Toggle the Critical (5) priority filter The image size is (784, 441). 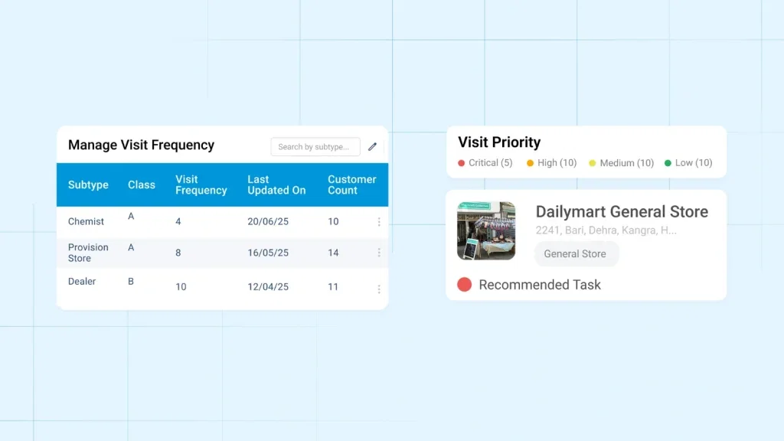[485, 163]
